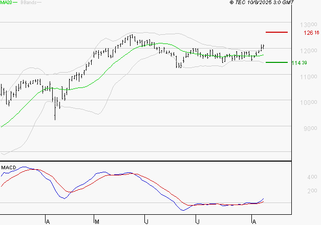Click the second 'J' month label on time axis
The image size is (321, 225).
(198, 221)
